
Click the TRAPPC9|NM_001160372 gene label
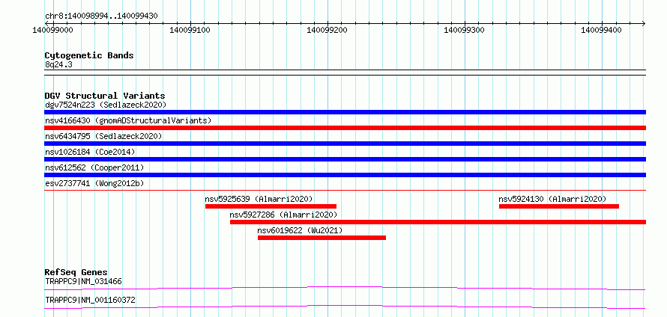[x=90, y=300]
